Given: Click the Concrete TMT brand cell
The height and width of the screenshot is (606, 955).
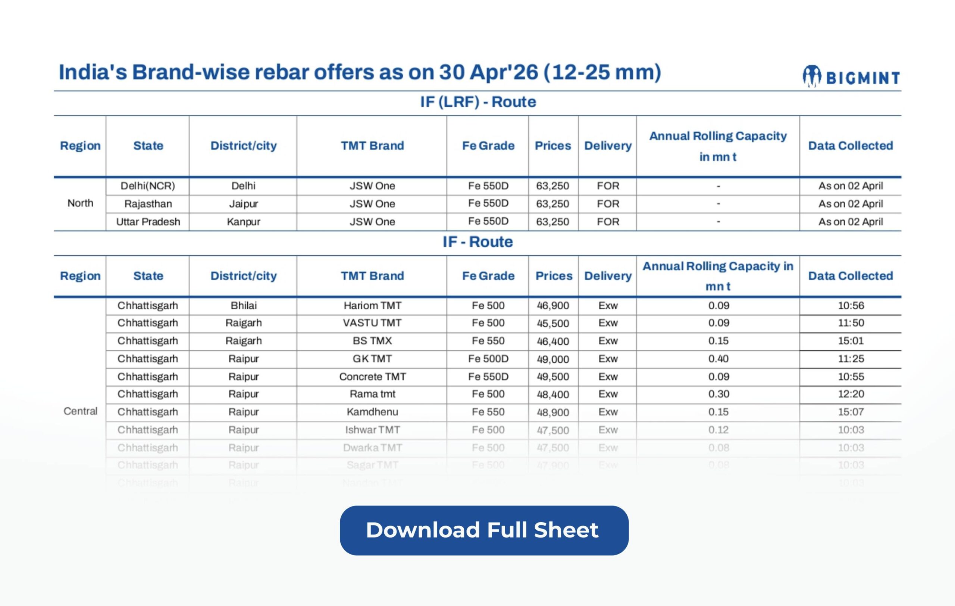Looking at the screenshot, I should pyautogui.click(x=372, y=376).
